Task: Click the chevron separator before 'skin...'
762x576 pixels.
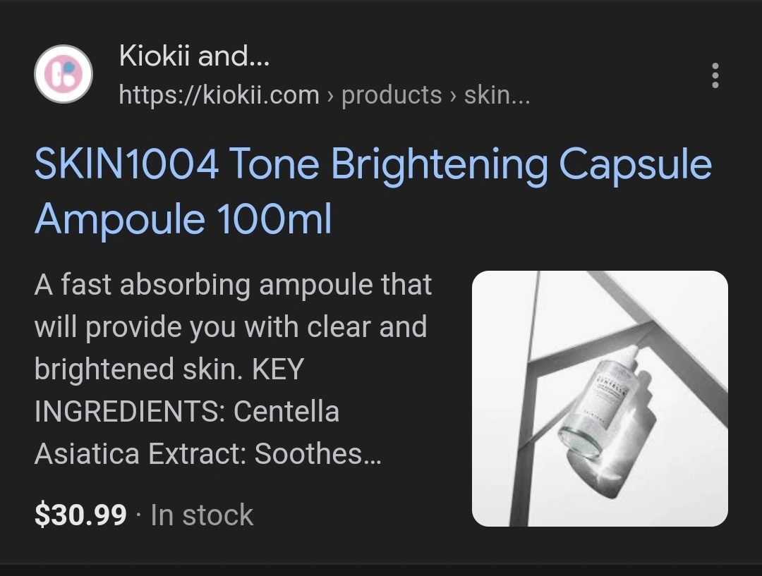Action: point(453,96)
